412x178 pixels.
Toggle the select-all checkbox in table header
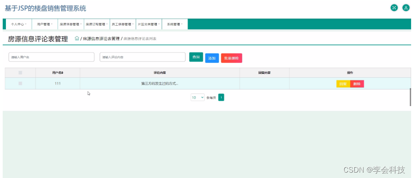tap(20, 73)
